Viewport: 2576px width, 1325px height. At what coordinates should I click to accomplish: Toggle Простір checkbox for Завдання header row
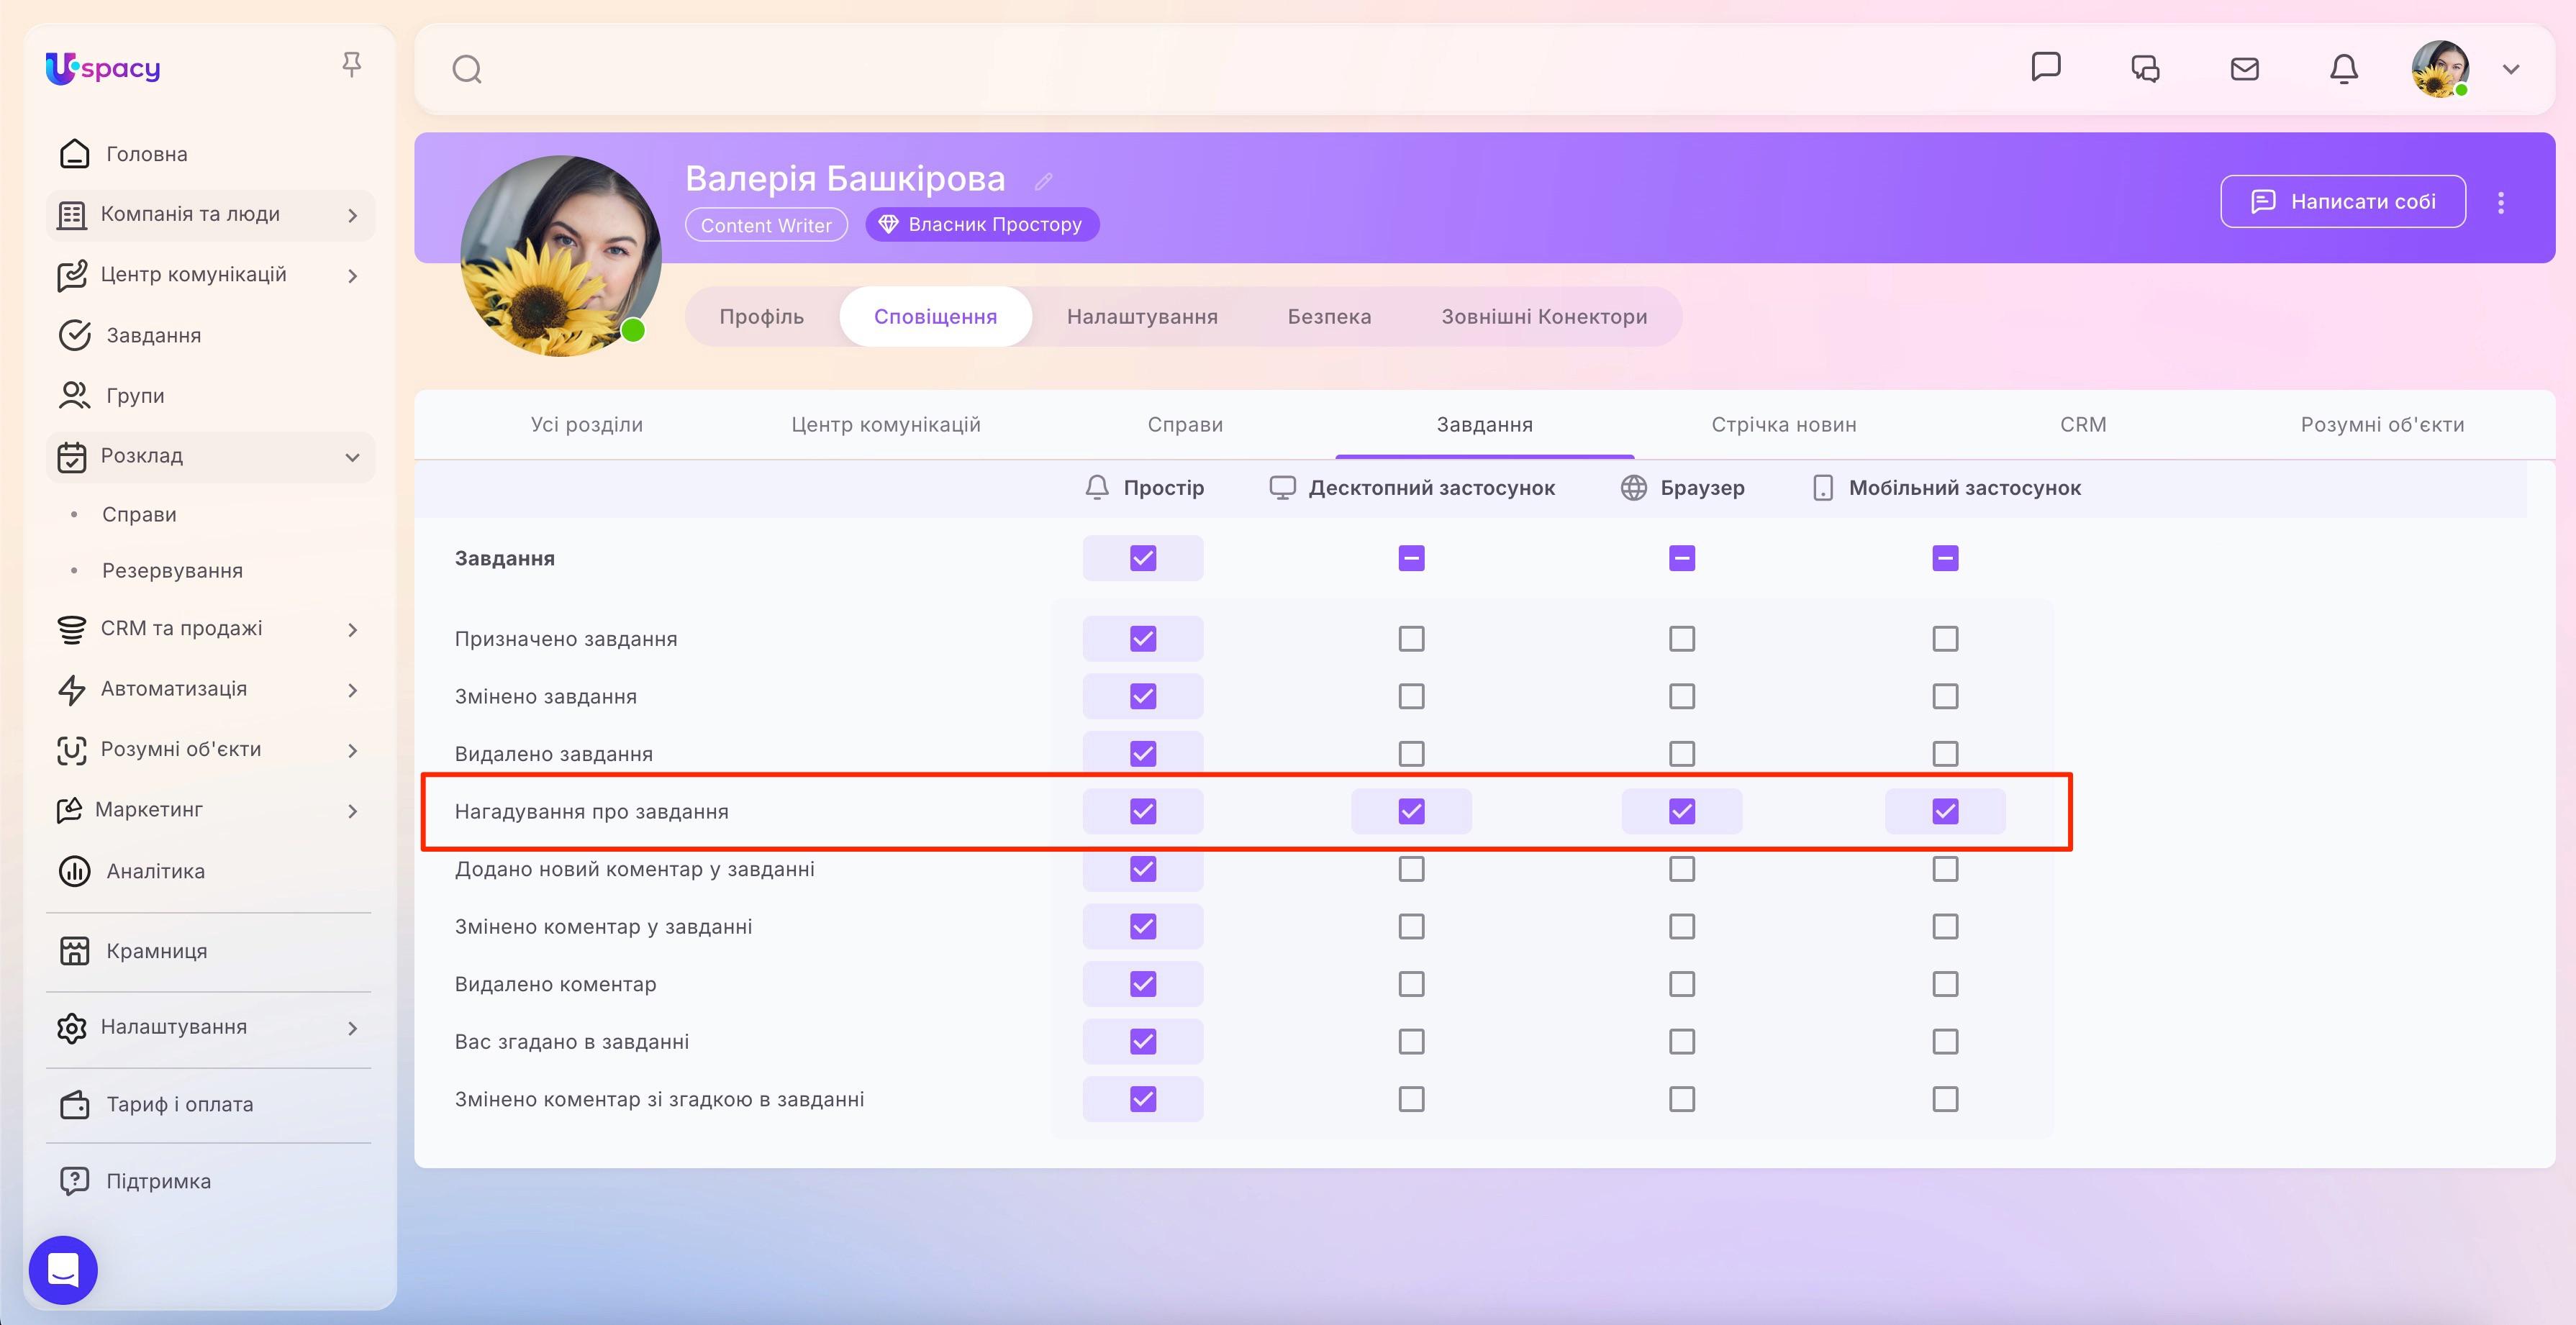(1143, 558)
